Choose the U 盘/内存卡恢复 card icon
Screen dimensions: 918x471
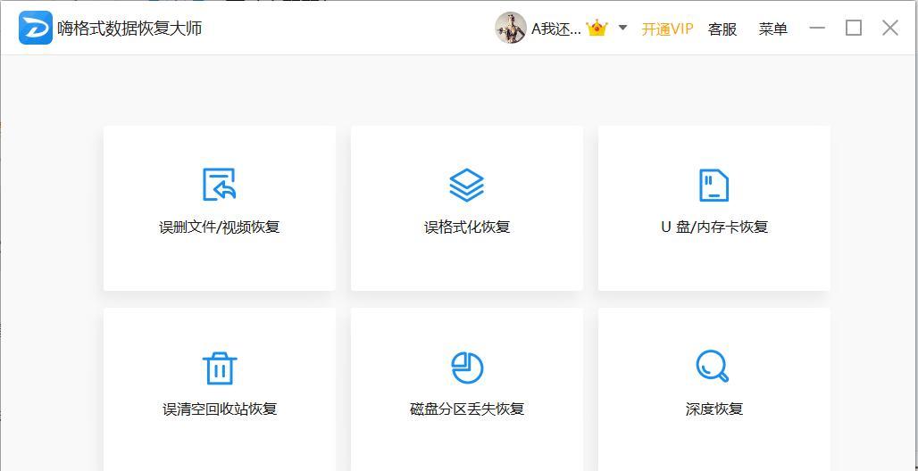(714, 185)
